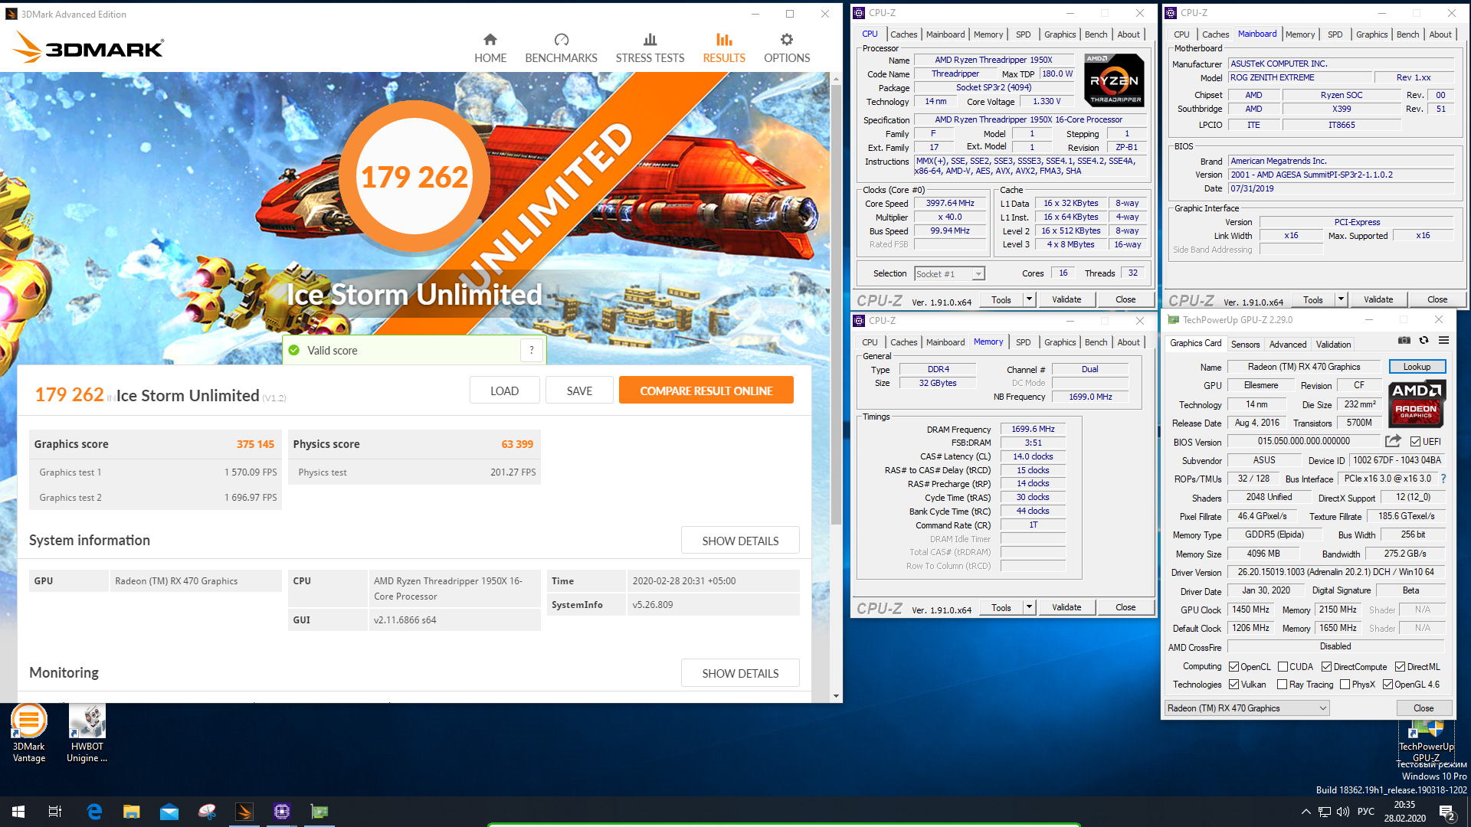This screenshot has height=827, width=1471.
Task: Toggle the Ray Tracing checkbox
Action: click(1282, 685)
